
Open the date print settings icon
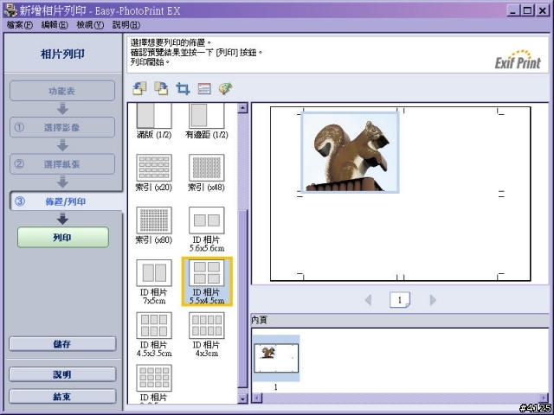point(204,88)
